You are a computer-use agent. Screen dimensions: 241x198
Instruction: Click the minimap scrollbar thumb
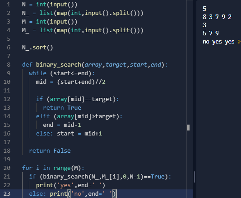point(188,127)
